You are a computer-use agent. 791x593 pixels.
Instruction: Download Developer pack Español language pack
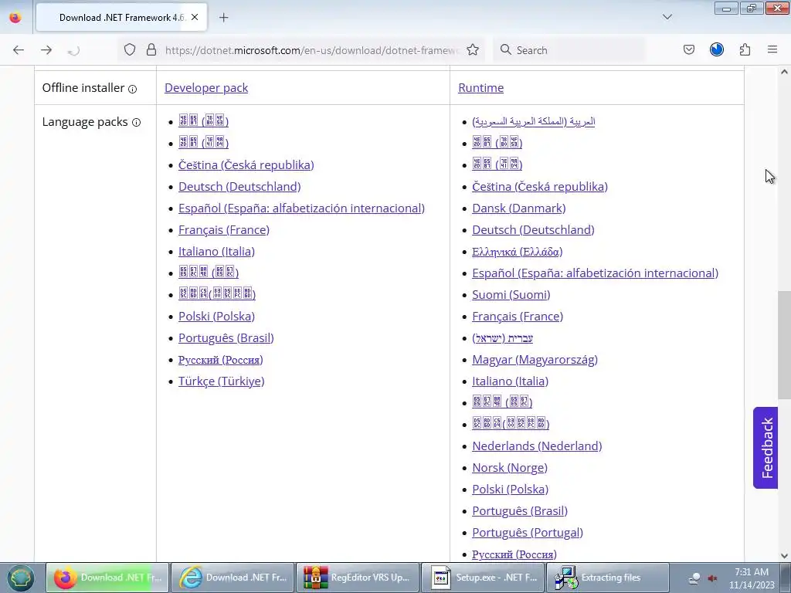[x=302, y=208]
